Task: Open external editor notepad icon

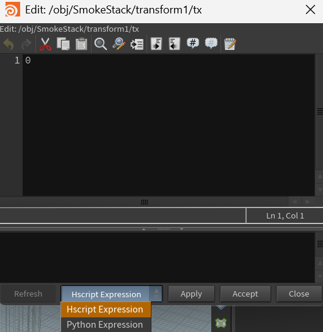Action: [230, 44]
